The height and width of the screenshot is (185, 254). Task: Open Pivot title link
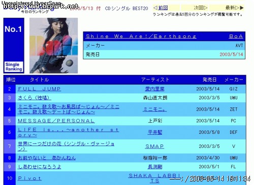29,178
